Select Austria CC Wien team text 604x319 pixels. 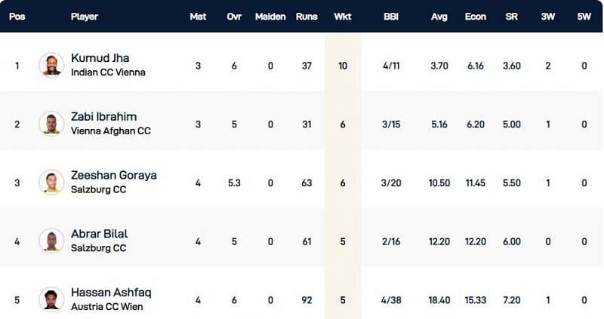(x=106, y=305)
